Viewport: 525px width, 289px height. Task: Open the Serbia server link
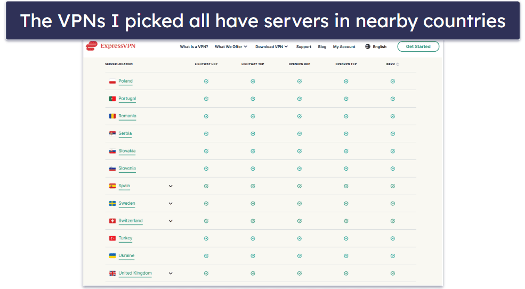click(x=125, y=133)
